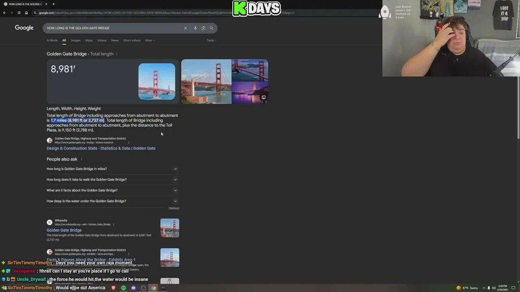
Task: Select the All results tab
Action: (x=64, y=41)
